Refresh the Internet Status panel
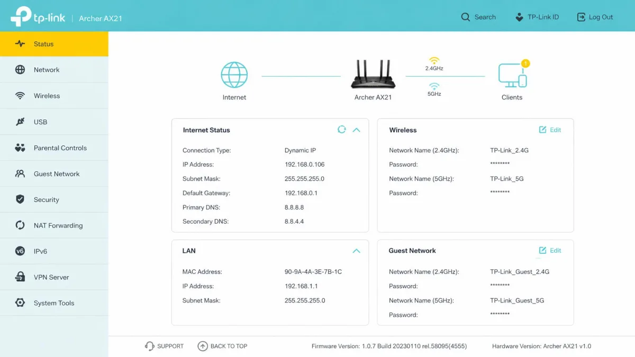This screenshot has width=635, height=357. (342, 130)
